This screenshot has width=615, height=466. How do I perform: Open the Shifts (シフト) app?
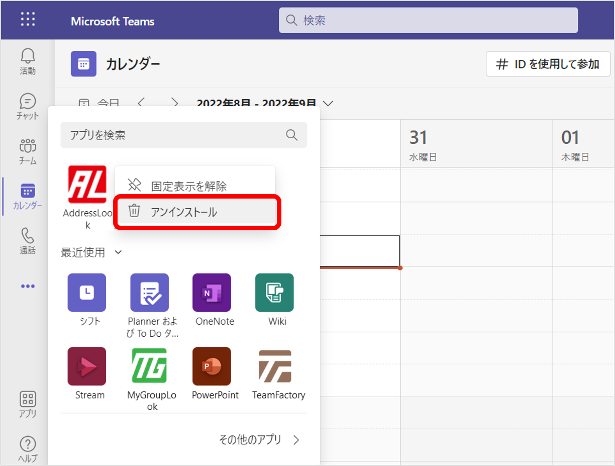pos(87,293)
